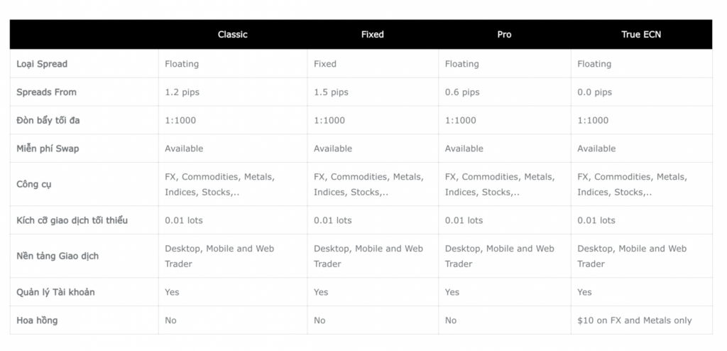Click the 0.6 pips cell for Pro
The image size is (727, 351).
click(x=462, y=92)
